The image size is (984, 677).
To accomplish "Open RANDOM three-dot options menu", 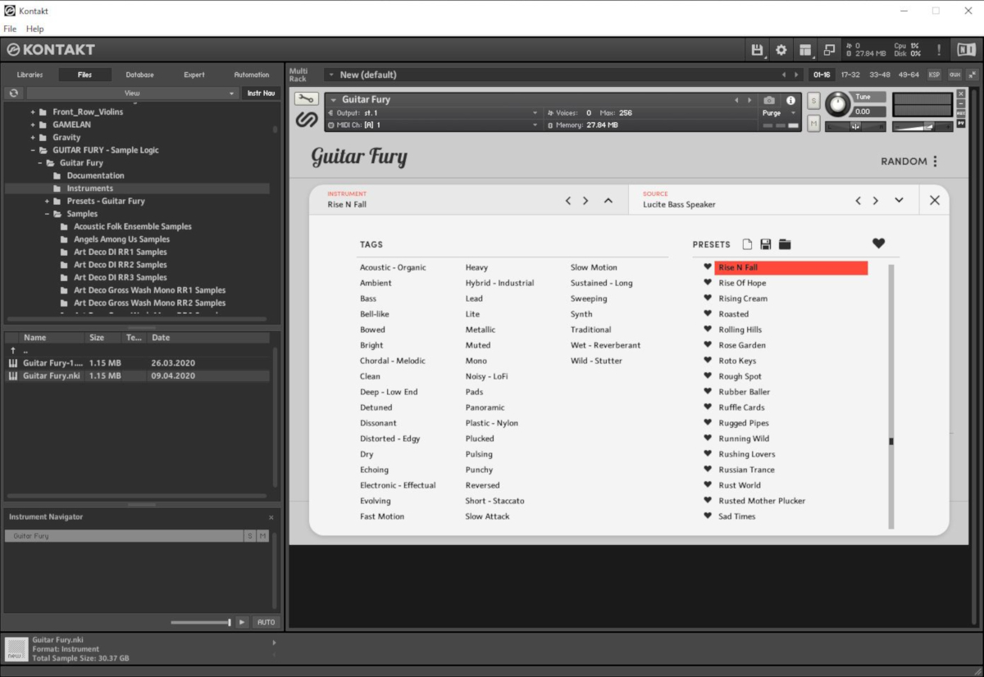I will 935,161.
